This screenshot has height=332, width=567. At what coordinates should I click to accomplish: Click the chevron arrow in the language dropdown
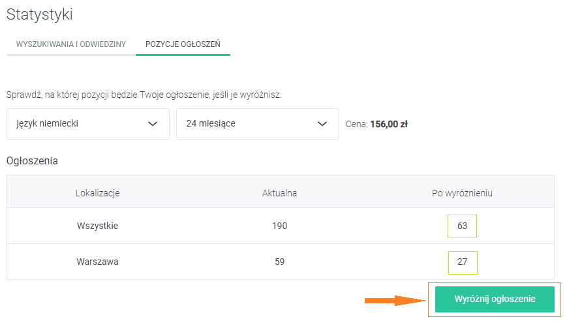click(x=153, y=124)
